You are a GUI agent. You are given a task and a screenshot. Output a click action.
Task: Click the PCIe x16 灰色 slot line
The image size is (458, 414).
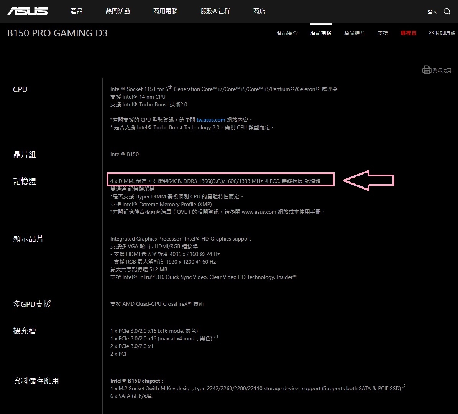pos(154,331)
